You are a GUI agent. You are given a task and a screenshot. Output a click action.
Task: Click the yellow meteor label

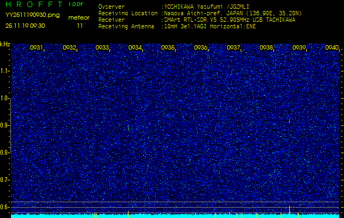coord(78,17)
